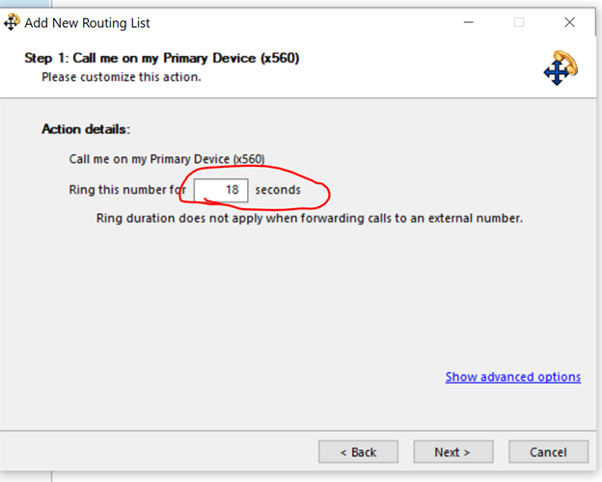
Task: Click the 'Ring this number for' label
Action: click(x=126, y=190)
